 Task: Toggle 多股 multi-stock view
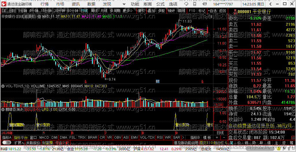pos(161,11)
